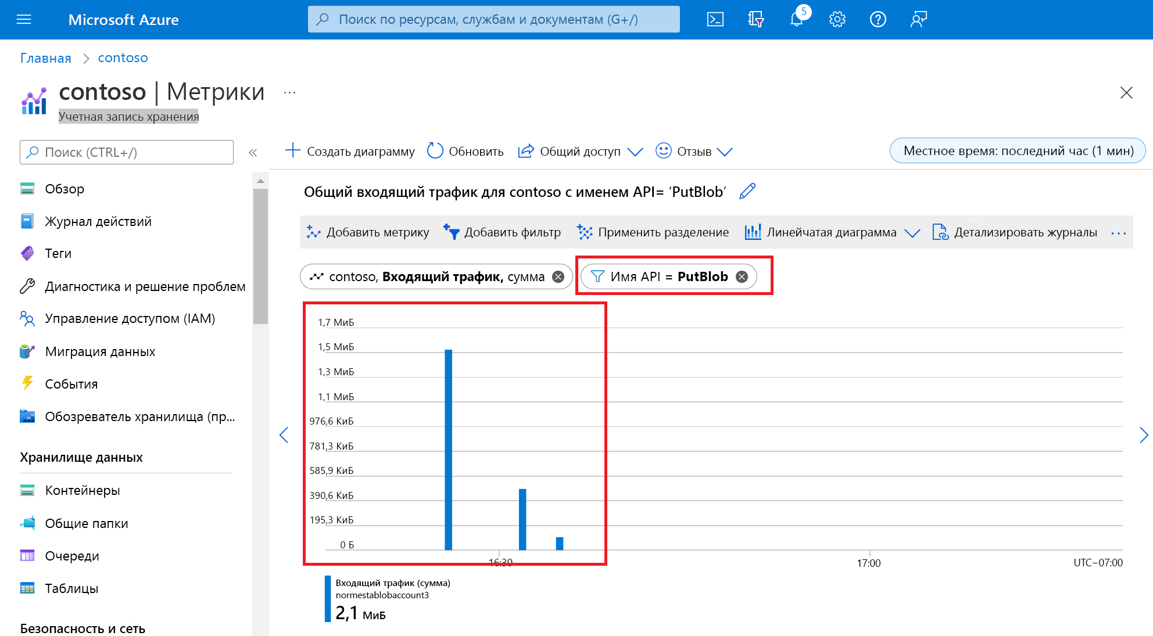Click Создать диаграмму button
1153x636 pixels.
[x=350, y=151]
